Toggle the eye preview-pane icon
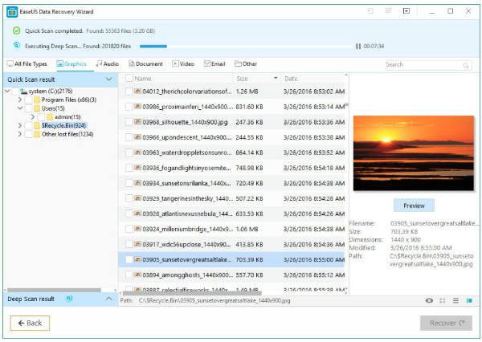Image resolution: width=482 pixels, height=342 pixels. 429,300
